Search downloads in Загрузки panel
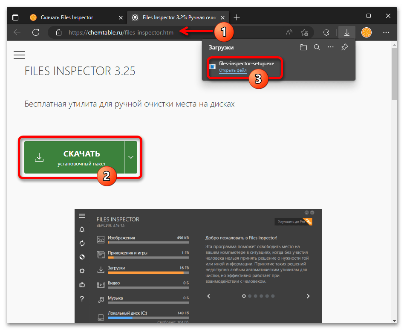The height and width of the screenshot is (330, 404). (x=317, y=47)
